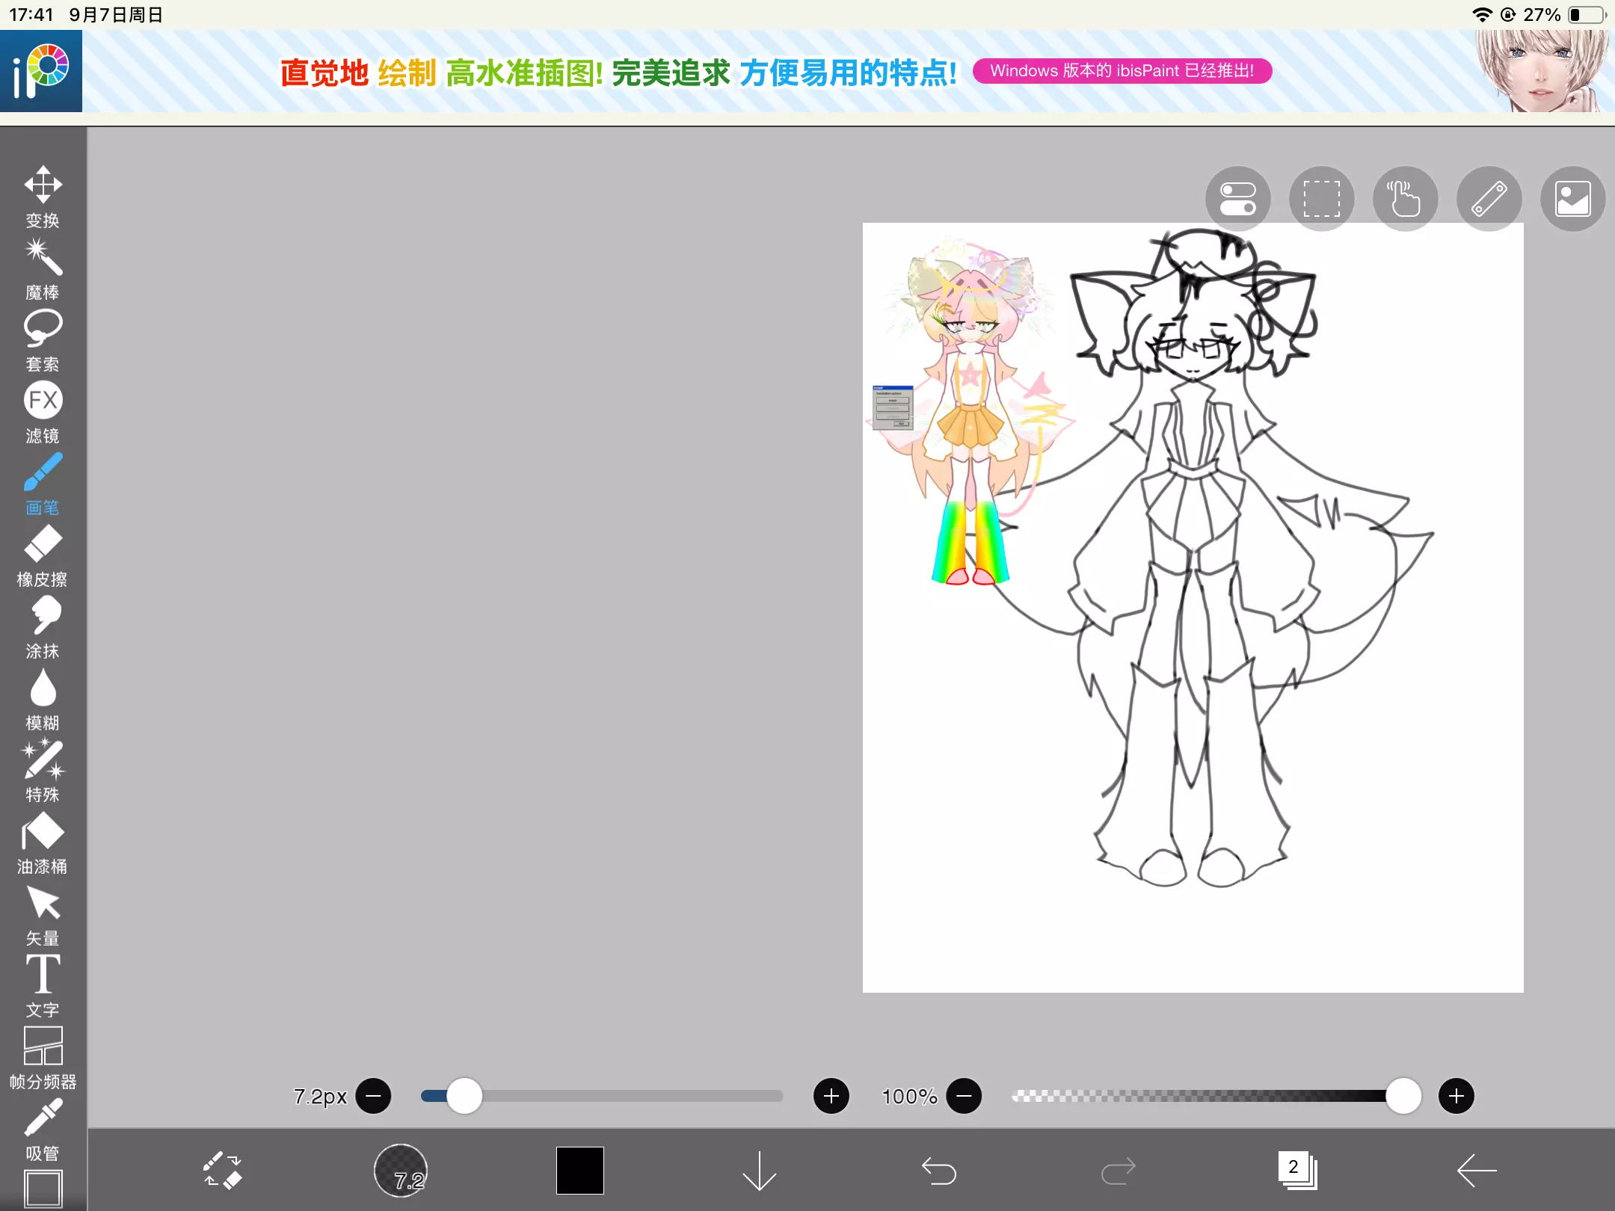The height and width of the screenshot is (1211, 1615).
Task: Open the layers panel showing 2
Action: (x=1297, y=1170)
